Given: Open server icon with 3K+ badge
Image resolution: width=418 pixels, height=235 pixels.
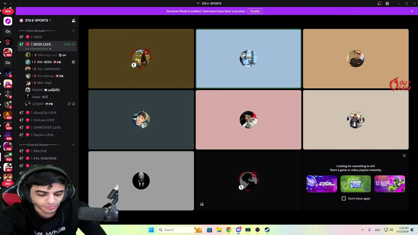Looking at the screenshot, I should 8,84.
